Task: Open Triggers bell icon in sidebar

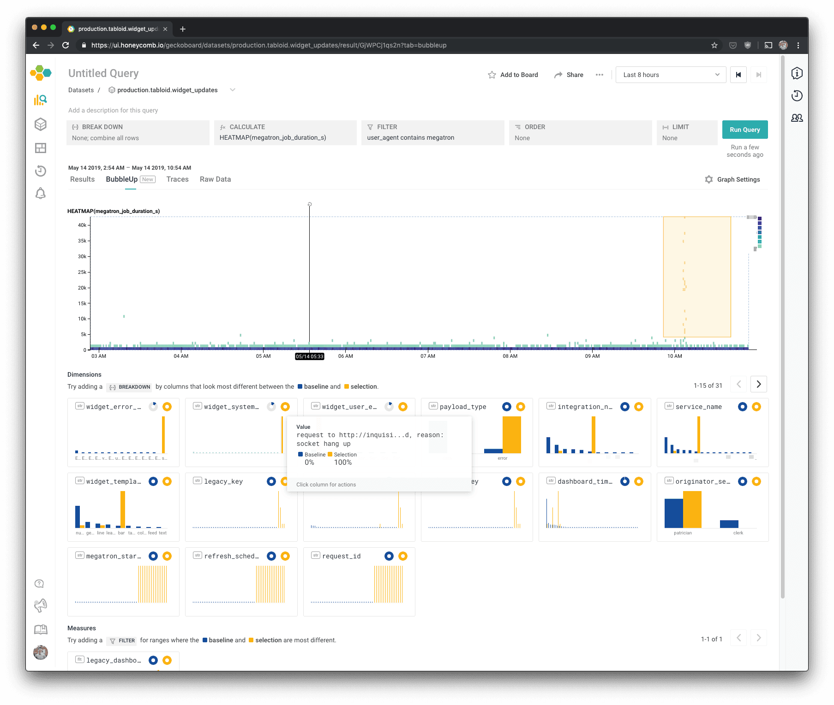Action: tap(41, 193)
